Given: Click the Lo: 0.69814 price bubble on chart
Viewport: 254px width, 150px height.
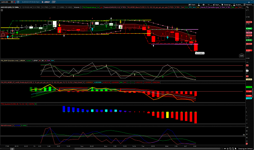Looking at the screenshot, I should [200, 53].
